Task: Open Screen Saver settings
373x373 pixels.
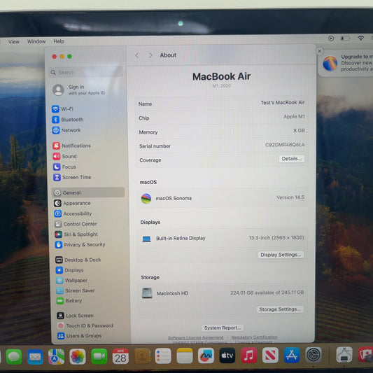Action: 76,290
